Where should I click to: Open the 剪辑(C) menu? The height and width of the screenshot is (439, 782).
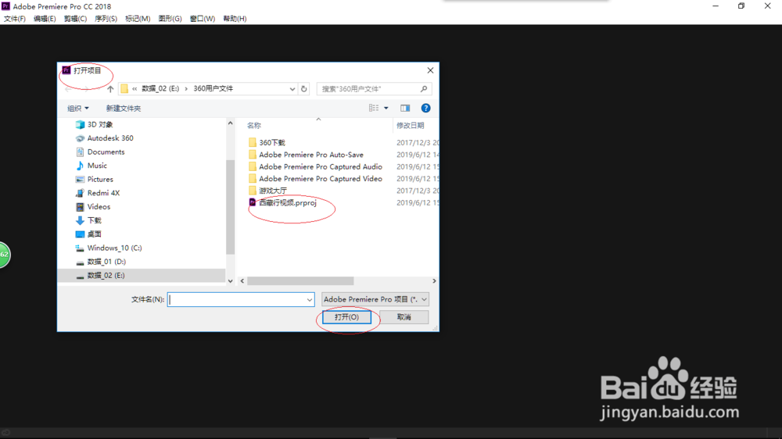[x=75, y=19]
